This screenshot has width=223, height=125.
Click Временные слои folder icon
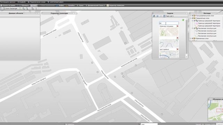point(194,39)
